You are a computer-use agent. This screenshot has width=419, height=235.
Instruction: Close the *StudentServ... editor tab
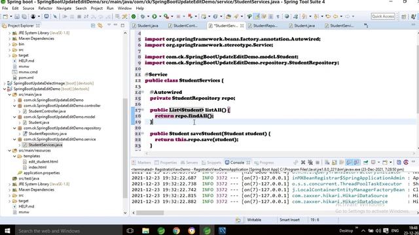coord(242,26)
